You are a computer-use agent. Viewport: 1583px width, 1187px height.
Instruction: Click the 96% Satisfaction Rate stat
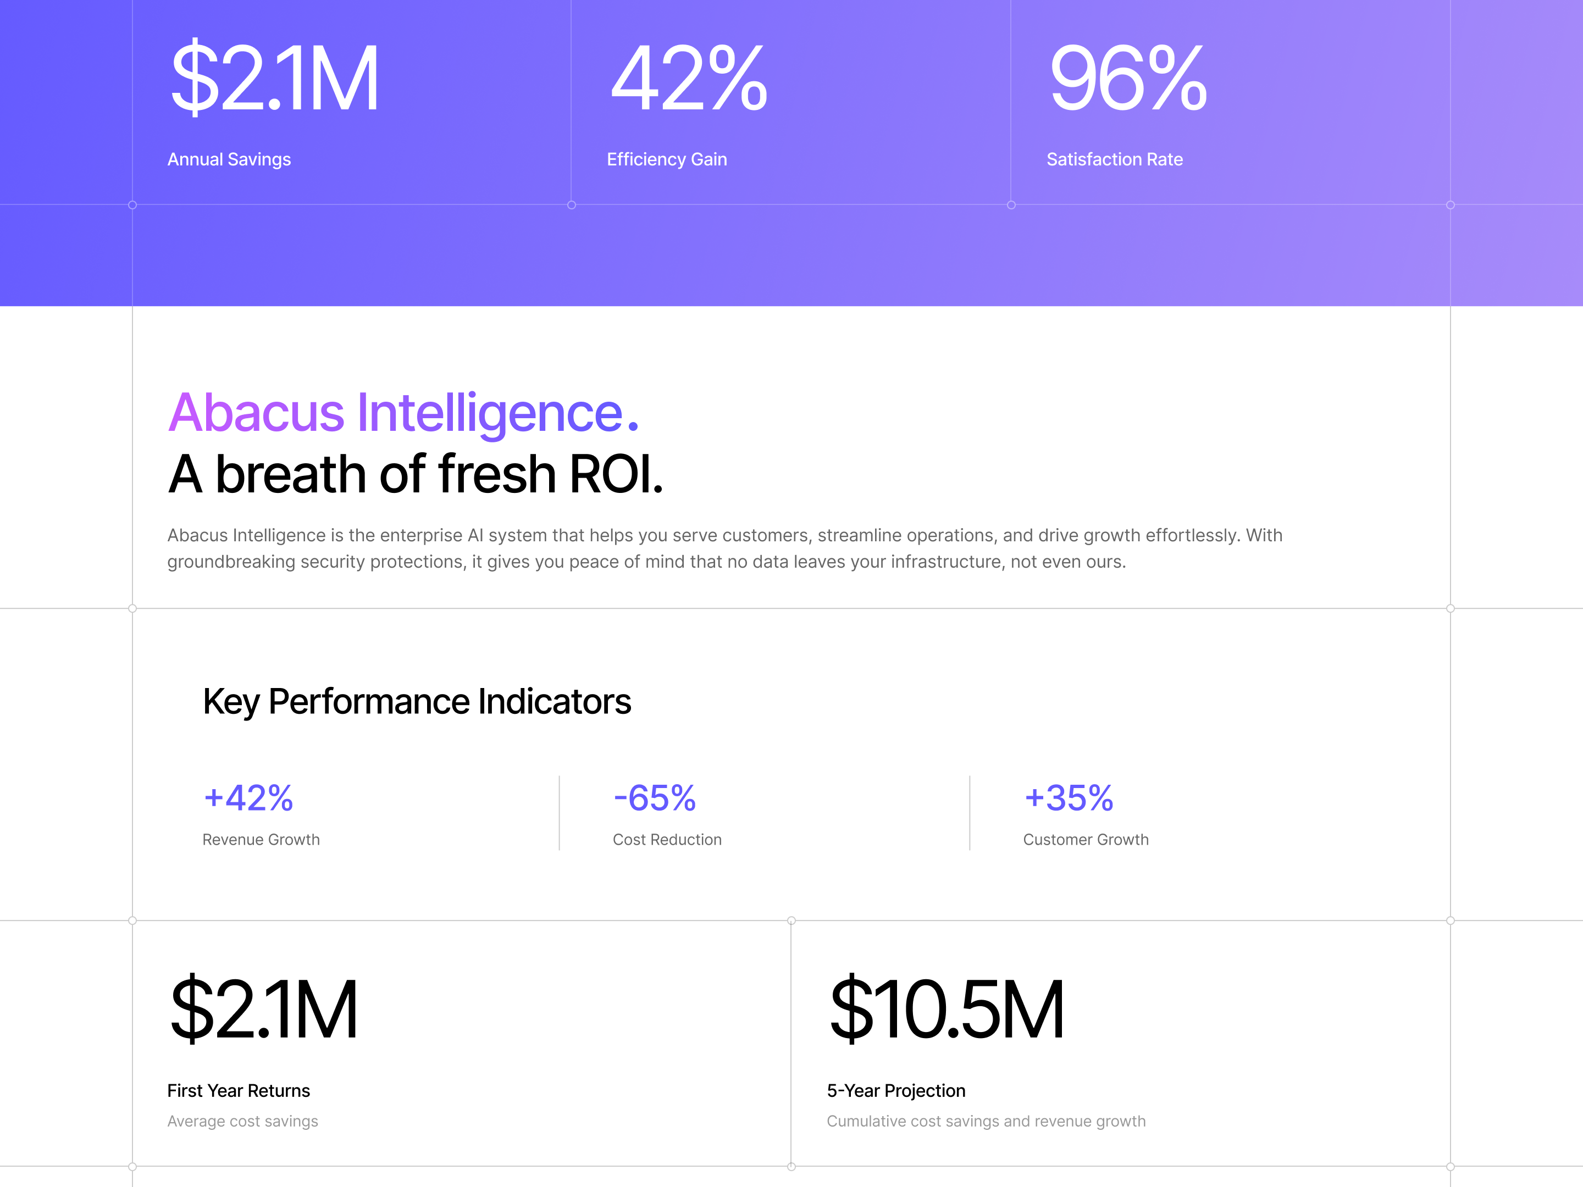click(1128, 79)
